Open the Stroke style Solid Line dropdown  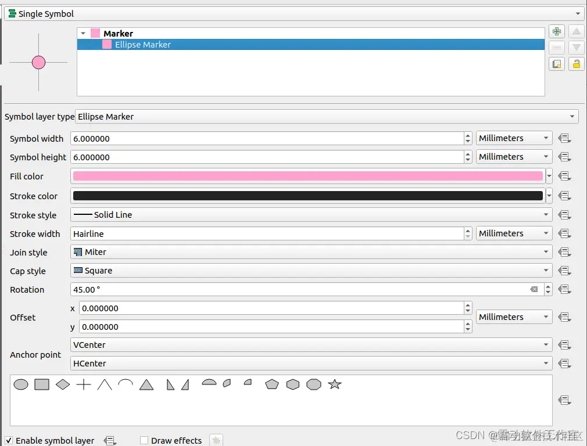point(312,215)
